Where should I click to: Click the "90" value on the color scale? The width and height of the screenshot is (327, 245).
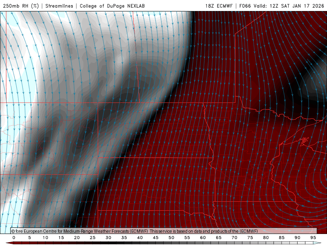point(298,238)
